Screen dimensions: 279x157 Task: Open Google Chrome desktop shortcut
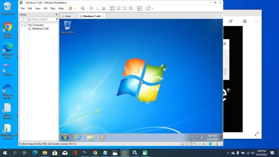click(x=7, y=30)
